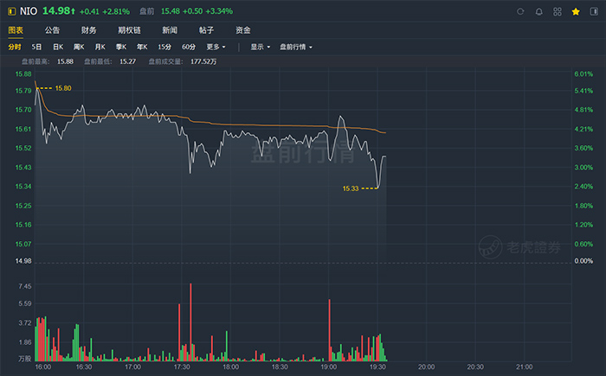Open the four-square grid layout icon
The width and height of the screenshot is (606, 376).
558,11
